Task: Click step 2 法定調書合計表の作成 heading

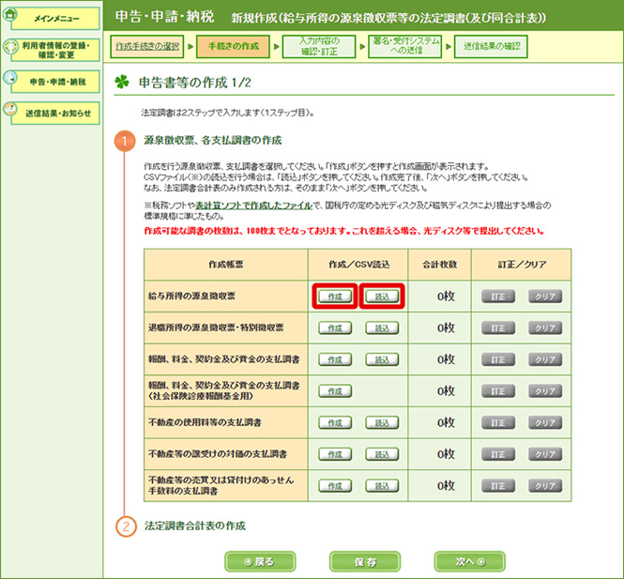Action: [x=194, y=526]
